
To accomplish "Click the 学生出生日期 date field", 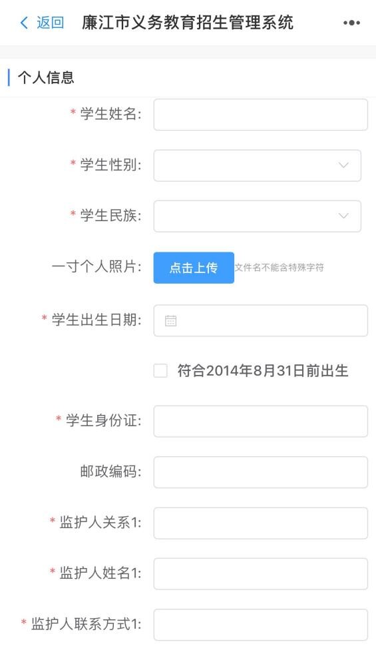I will 260,320.
